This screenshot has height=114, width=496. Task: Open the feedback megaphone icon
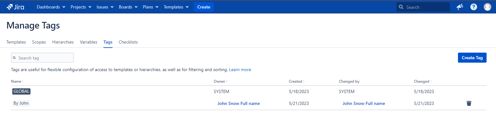pos(460,7)
